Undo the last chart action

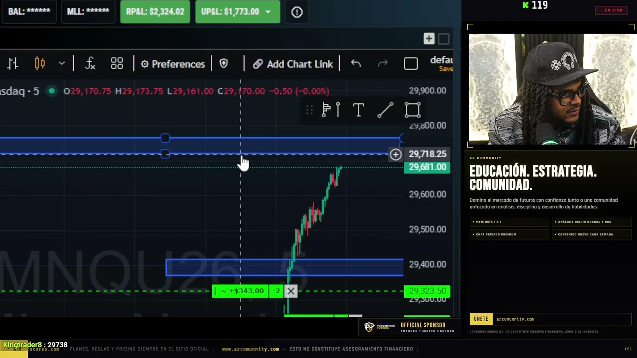[x=356, y=64]
